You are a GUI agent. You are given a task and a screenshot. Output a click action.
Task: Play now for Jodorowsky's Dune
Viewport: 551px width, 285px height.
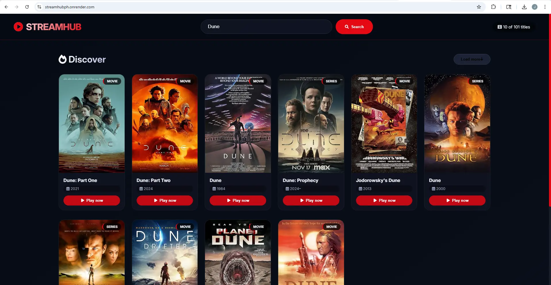(x=384, y=200)
